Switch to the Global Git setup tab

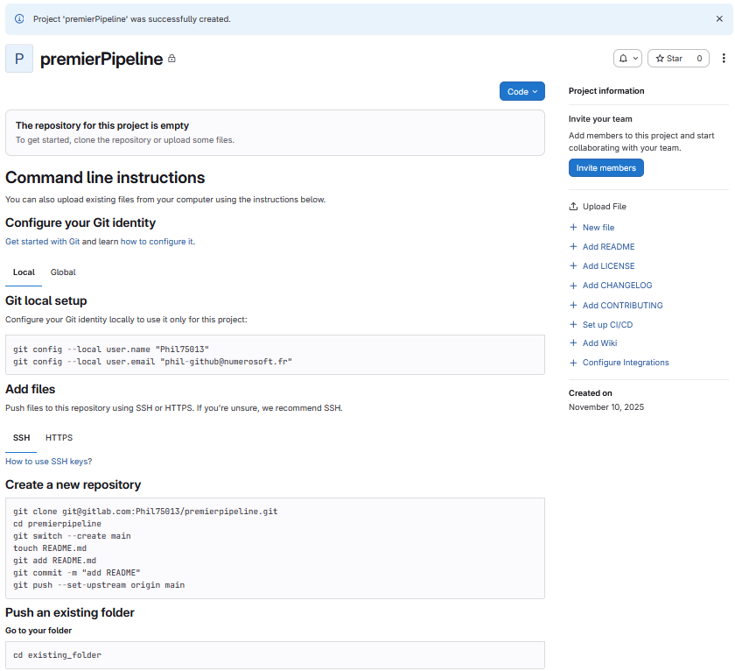pos(63,272)
